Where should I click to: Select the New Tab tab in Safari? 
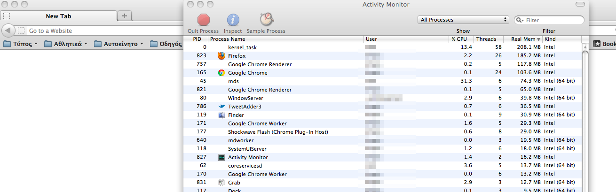pos(58,16)
